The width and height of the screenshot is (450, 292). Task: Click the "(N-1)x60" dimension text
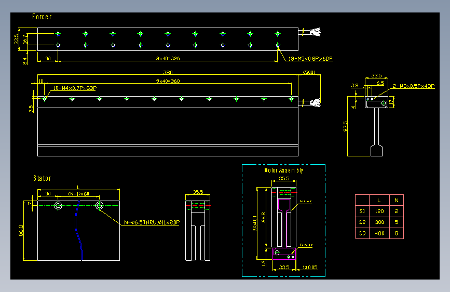(79, 194)
